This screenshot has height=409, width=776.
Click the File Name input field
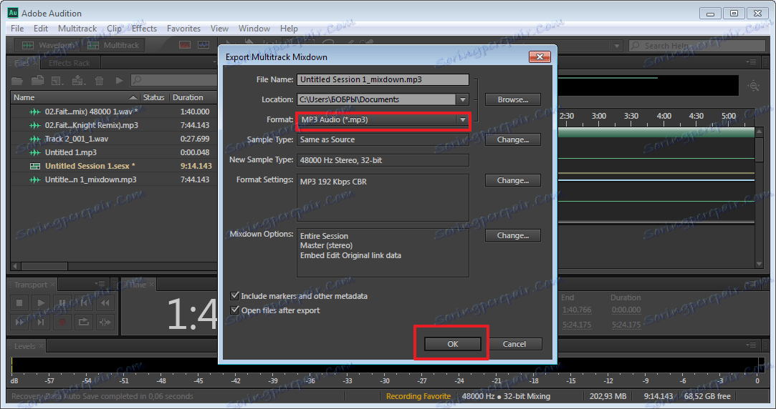383,79
